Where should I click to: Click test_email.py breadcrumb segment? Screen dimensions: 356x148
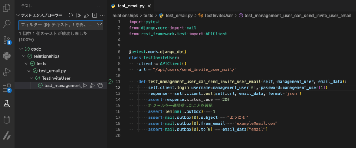pos(176,16)
